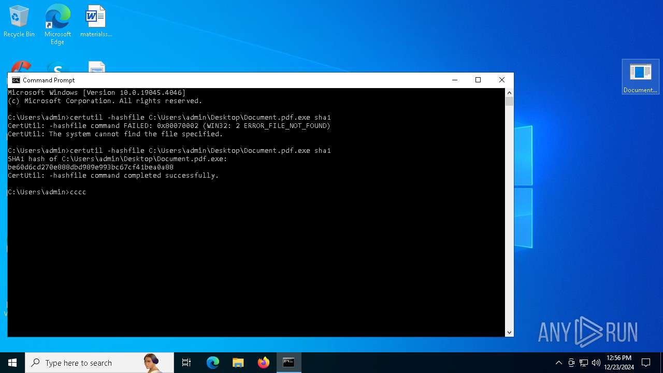Select the Document file icon on the desktop
The height and width of the screenshot is (373, 663).
pos(640,77)
